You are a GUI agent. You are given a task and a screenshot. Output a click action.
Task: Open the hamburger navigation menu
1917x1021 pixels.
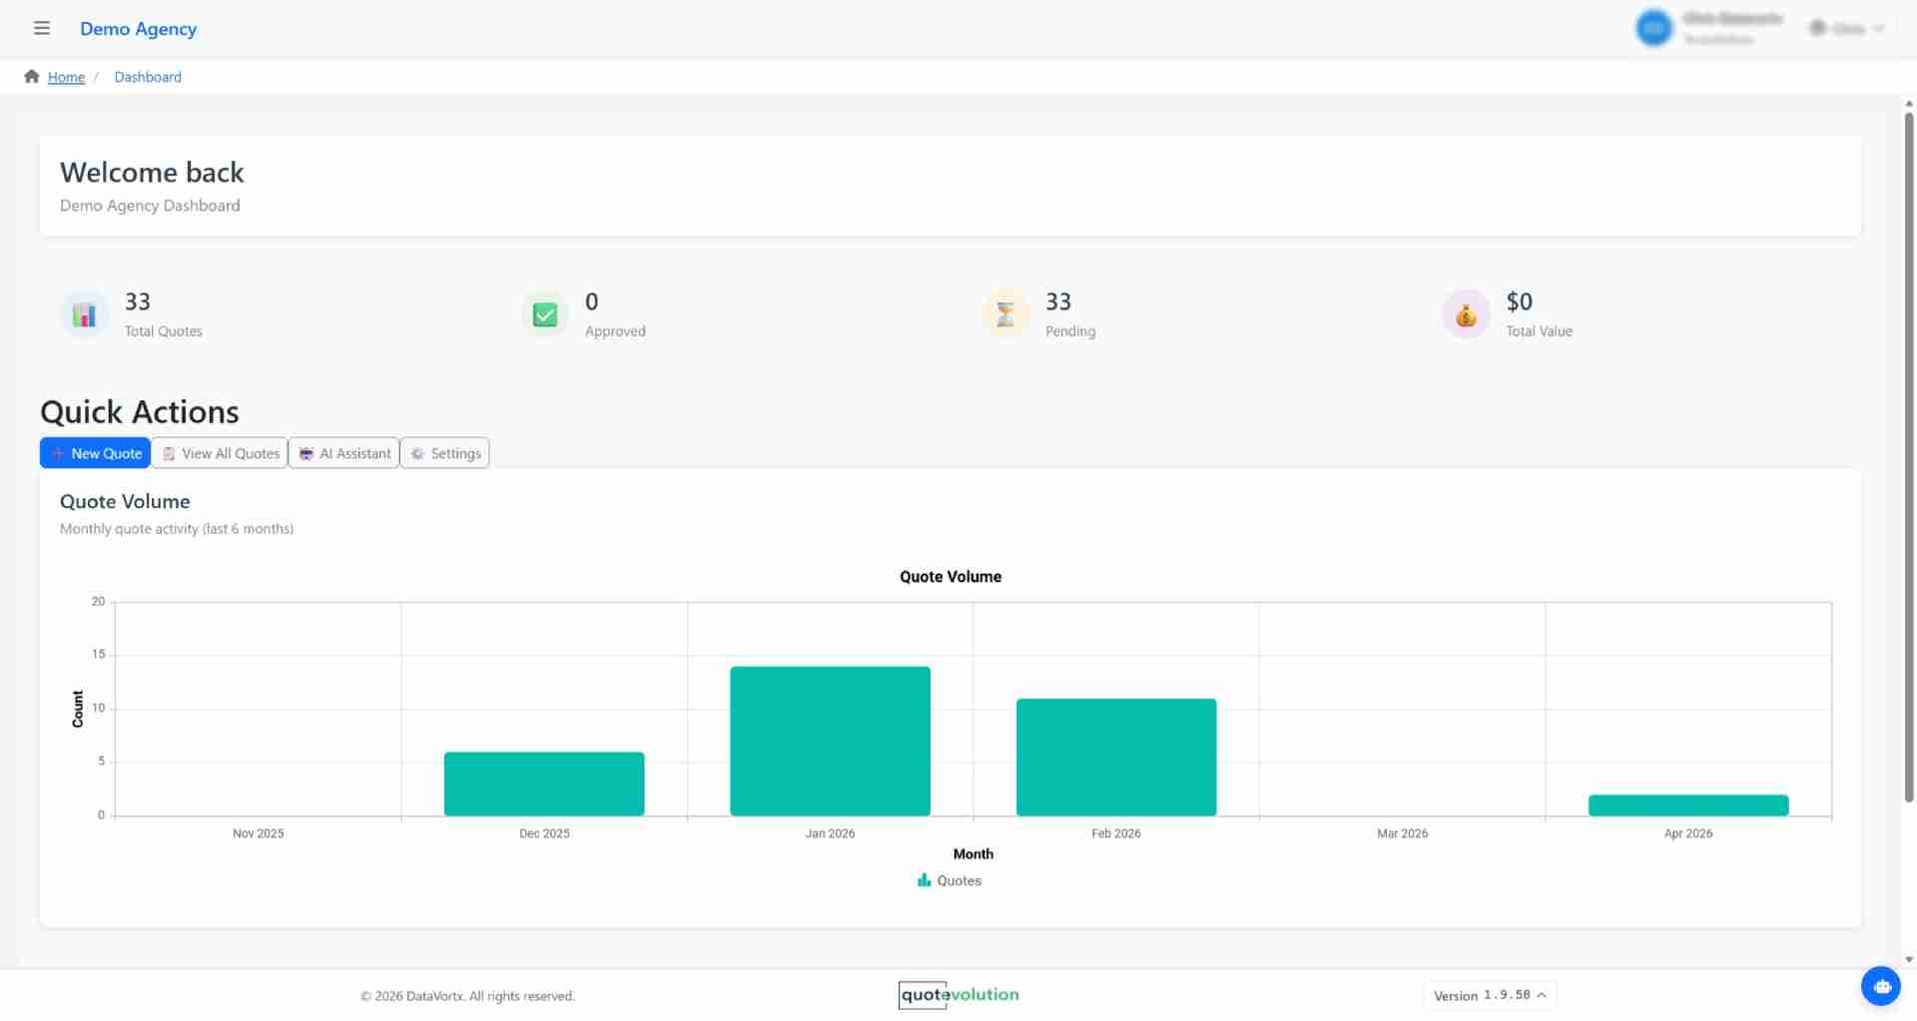[42, 28]
